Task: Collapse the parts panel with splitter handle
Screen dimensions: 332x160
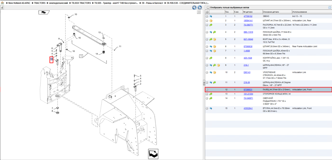Action: click(x=204, y=82)
